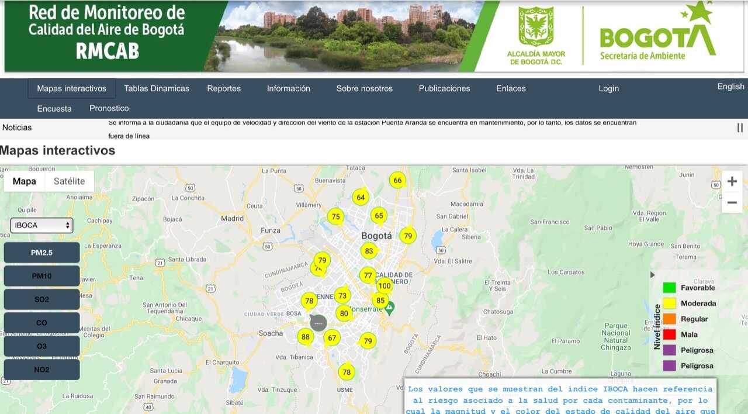Open the Publicaciones menu
Image resolution: width=748 pixels, height=414 pixels.
[x=444, y=88]
